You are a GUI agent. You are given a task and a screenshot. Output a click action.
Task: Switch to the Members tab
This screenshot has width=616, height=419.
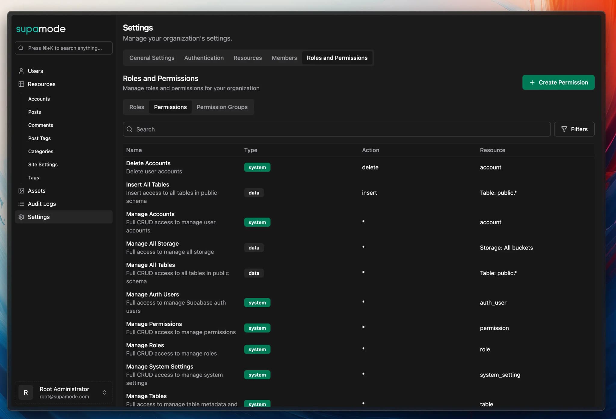284,58
